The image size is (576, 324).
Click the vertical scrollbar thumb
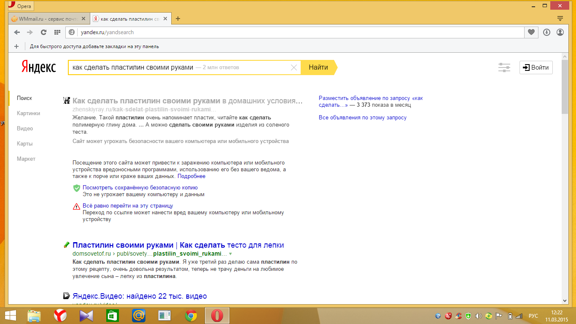(565, 87)
